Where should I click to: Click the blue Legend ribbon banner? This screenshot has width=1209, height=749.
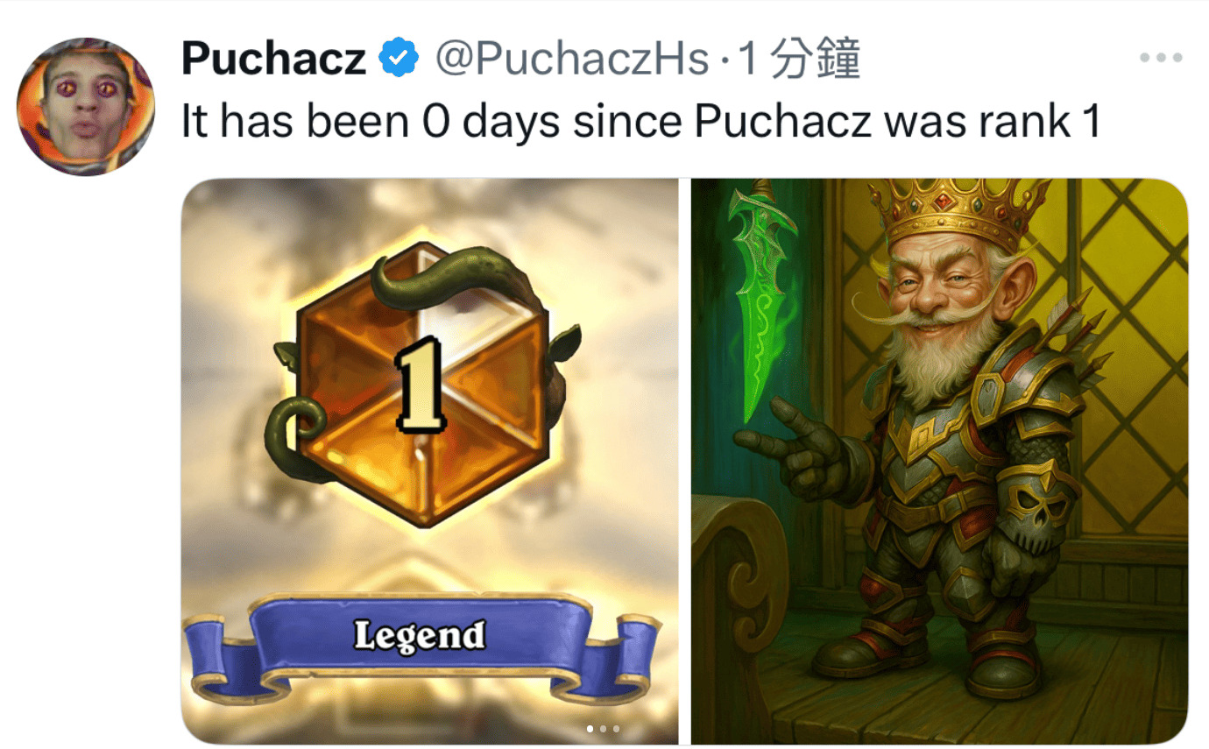pos(421,646)
